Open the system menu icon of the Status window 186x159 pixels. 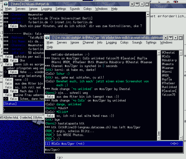click(6, 4)
